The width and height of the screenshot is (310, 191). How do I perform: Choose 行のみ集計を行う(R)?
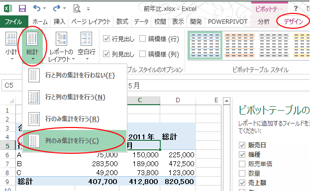coord(75,119)
